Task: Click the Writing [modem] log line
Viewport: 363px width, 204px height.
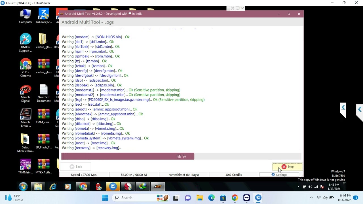Action: pyautogui.click(x=96, y=37)
